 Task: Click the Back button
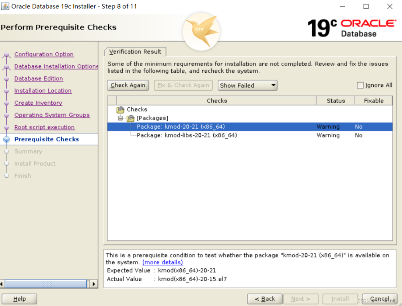point(265,299)
